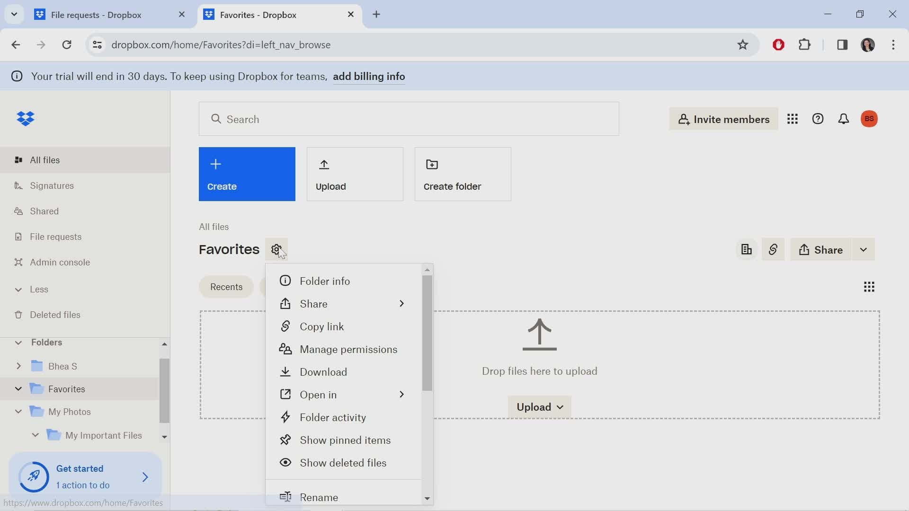Click the share link icon near toolbar
This screenshot has height=511, width=909.
point(773,249)
